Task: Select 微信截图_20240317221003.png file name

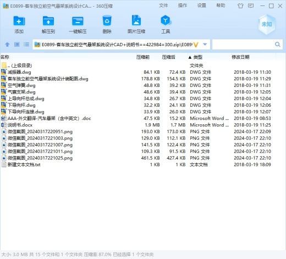Action: point(40,138)
